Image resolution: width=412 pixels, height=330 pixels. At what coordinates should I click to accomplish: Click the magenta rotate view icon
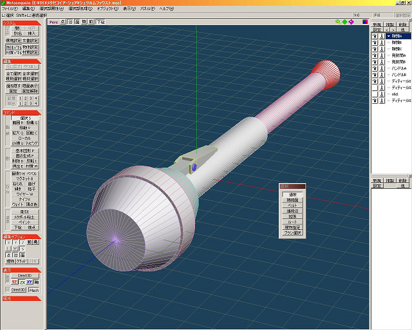tap(351, 22)
